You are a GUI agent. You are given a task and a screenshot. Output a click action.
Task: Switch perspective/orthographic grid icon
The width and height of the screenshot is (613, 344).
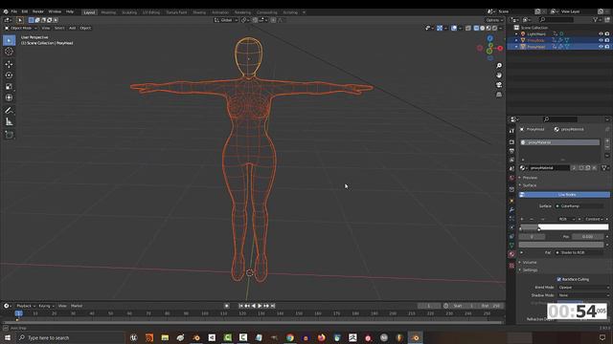499,95
